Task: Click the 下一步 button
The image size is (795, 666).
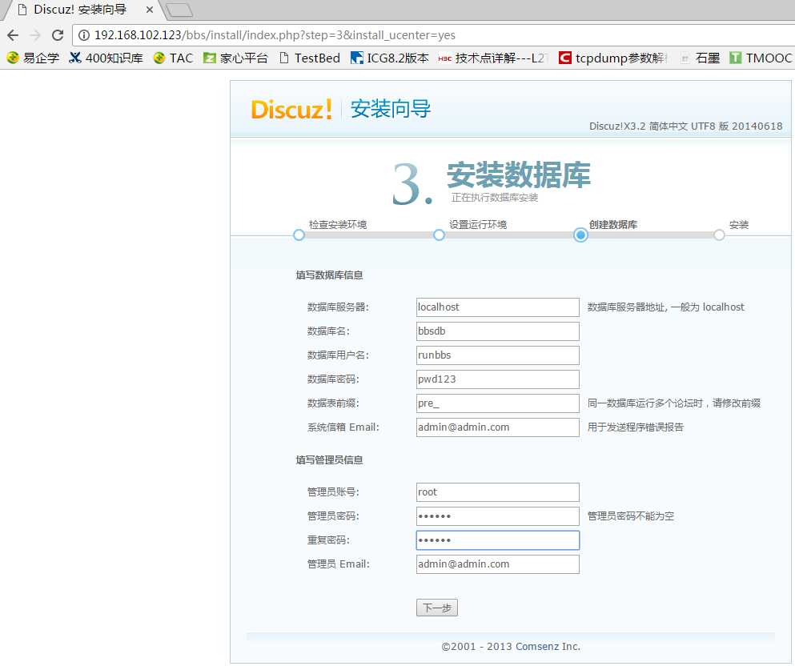Action: click(x=437, y=608)
